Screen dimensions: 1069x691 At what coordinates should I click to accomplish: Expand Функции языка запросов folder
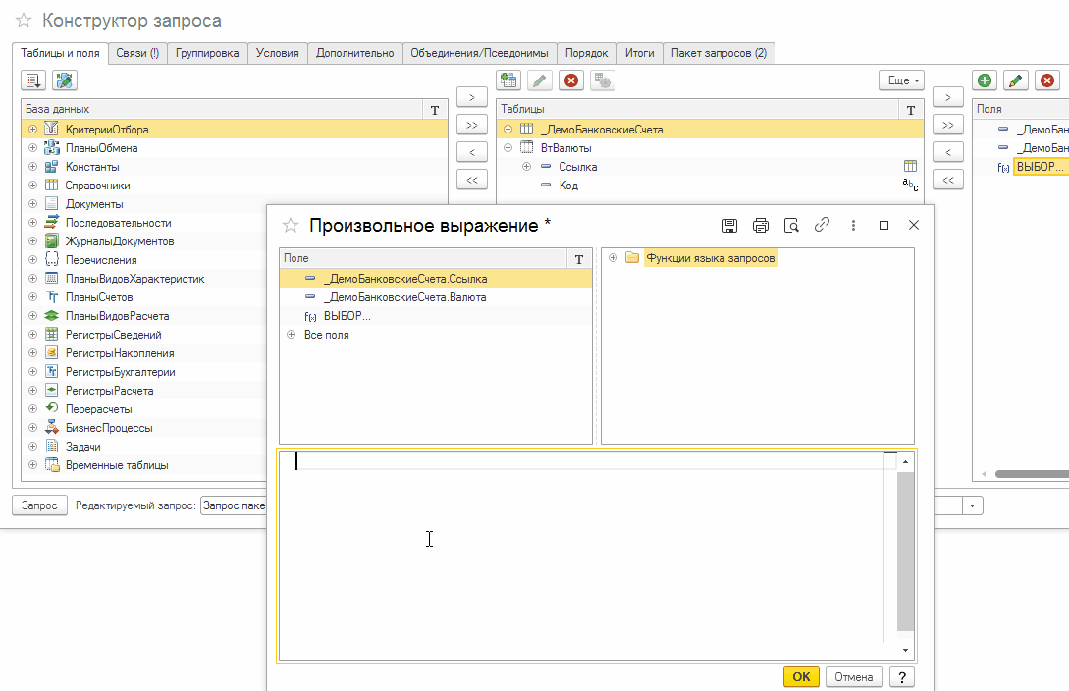613,257
